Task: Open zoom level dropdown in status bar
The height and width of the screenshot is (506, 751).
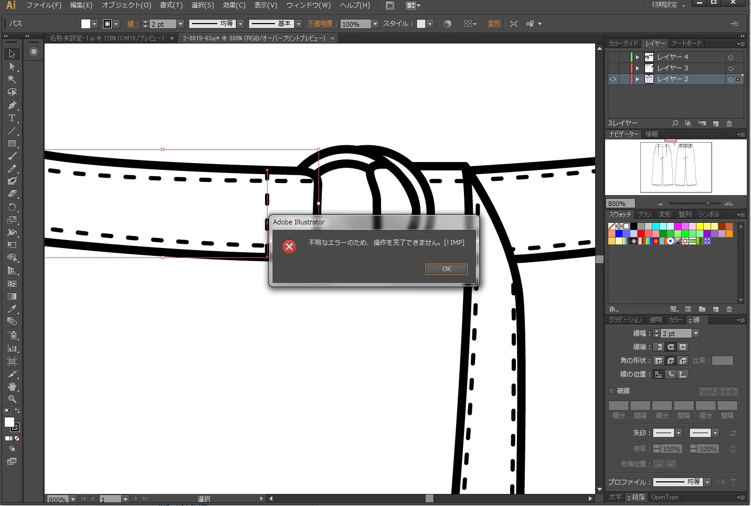Action: 72,499
